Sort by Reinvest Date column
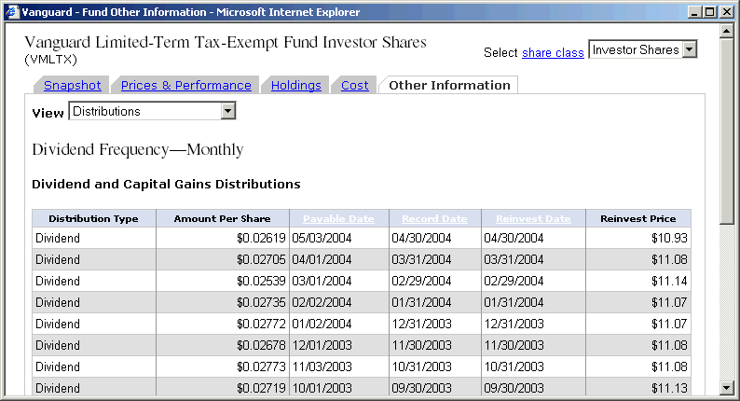 533,219
